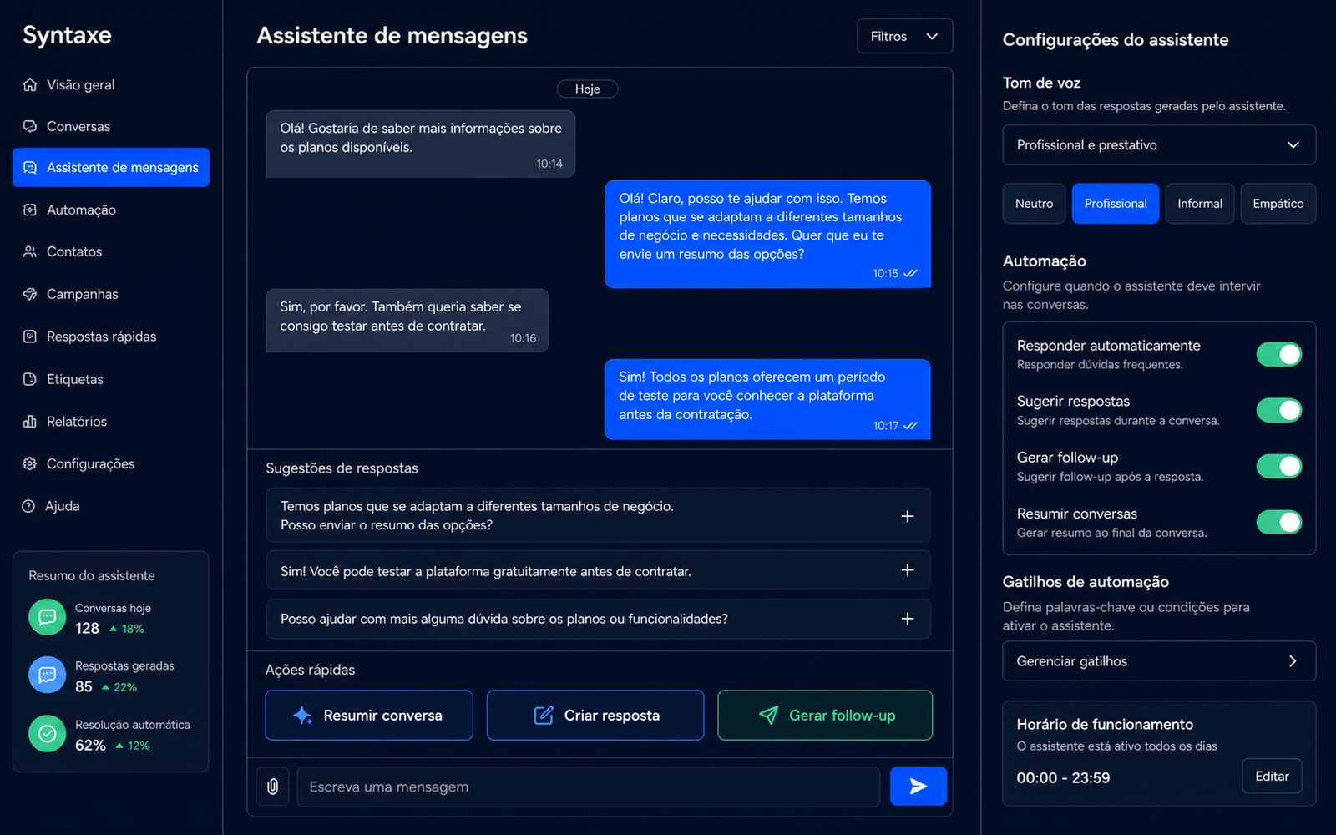Click the send icon on Gerar follow-up
Viewport: 1336px width, 835px height.
[768, 716]
